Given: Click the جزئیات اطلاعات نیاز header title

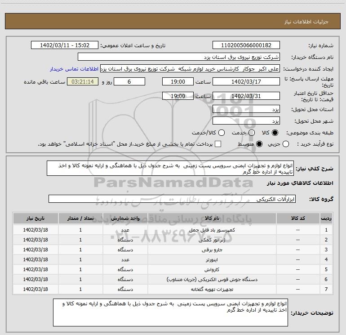Looking at the screenshot, I should (306, 22).
